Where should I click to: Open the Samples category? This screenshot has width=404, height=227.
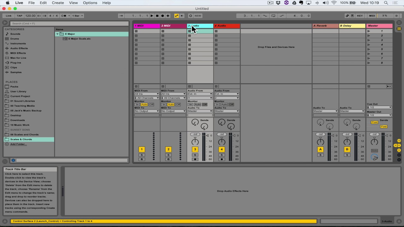pos(16,72)
